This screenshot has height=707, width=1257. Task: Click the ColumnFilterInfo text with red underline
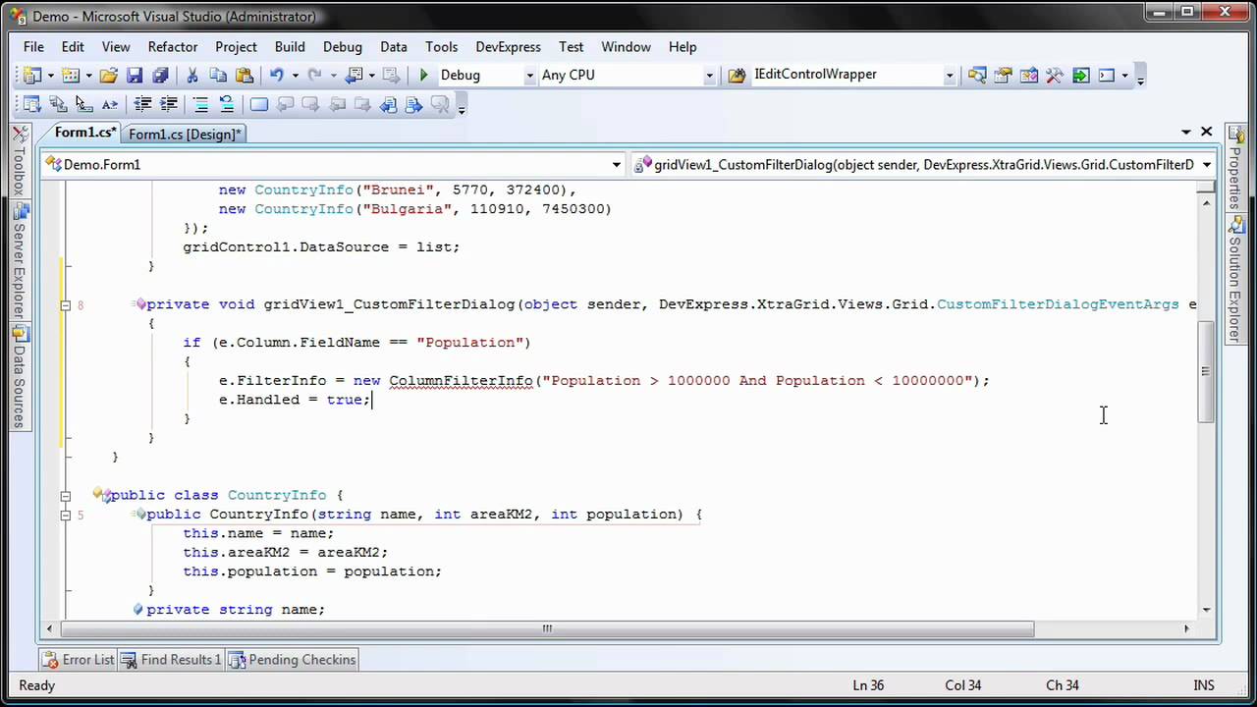461,381
